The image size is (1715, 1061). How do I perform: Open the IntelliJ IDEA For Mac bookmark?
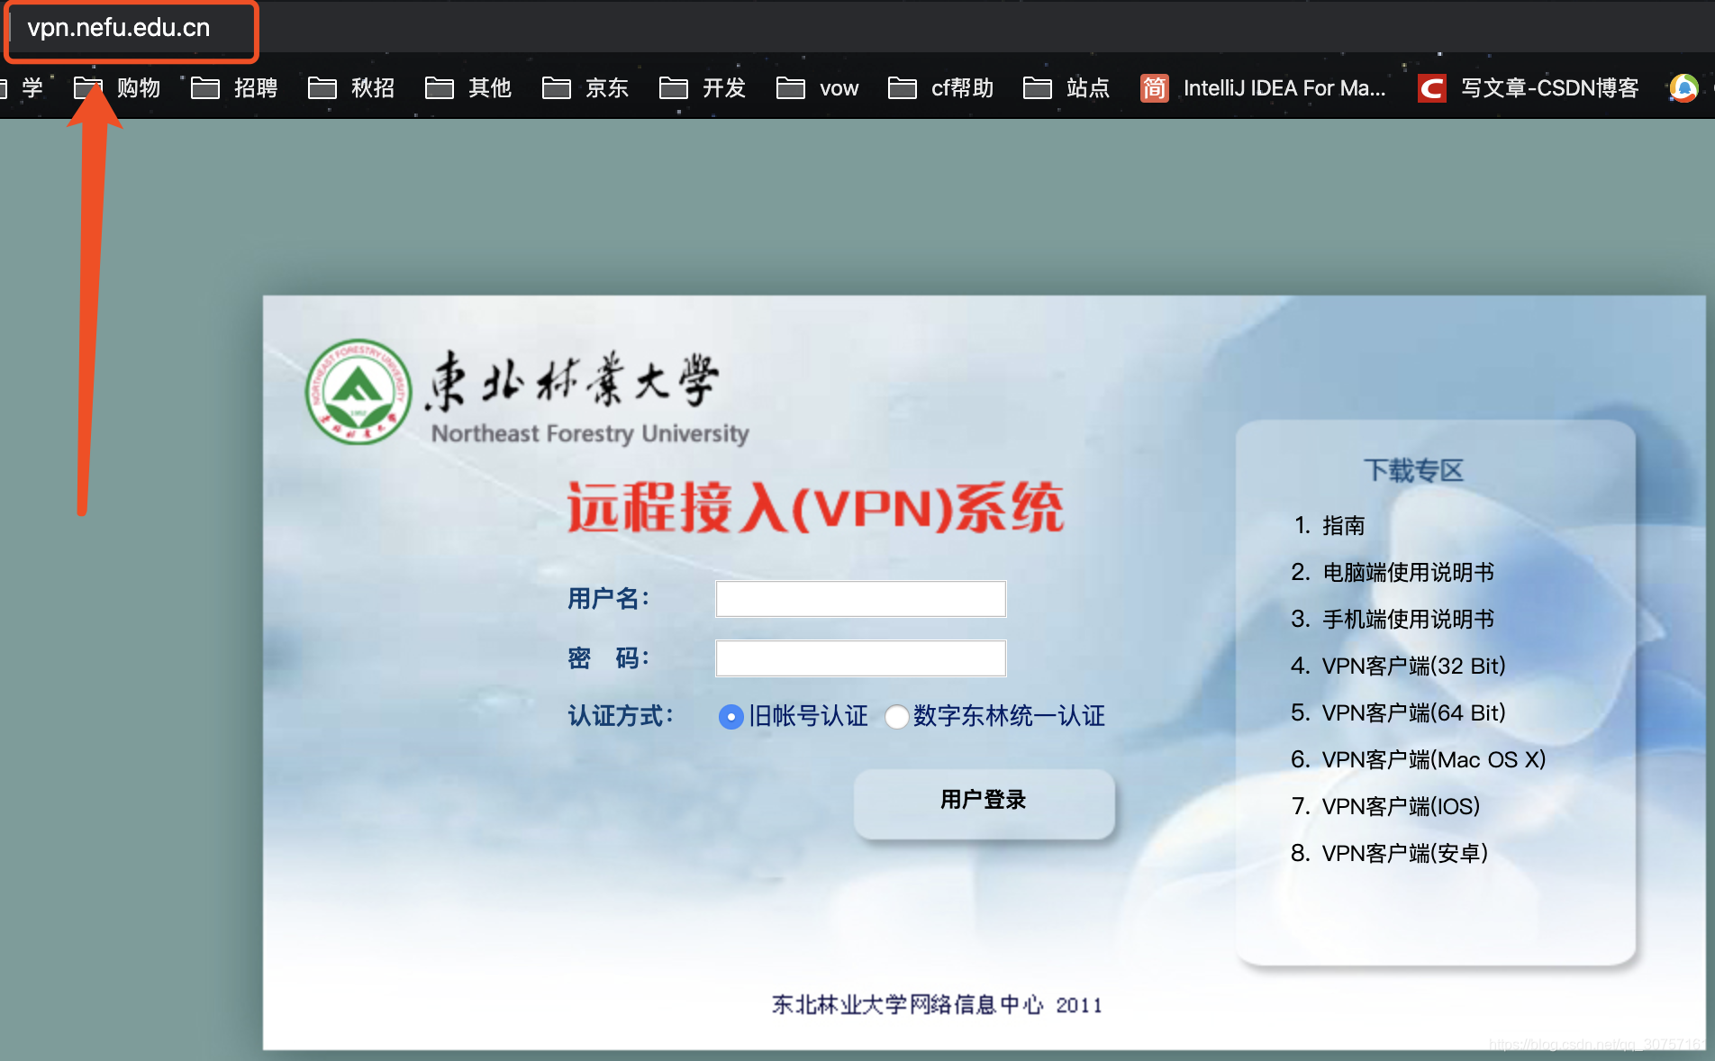point(1263,88)
